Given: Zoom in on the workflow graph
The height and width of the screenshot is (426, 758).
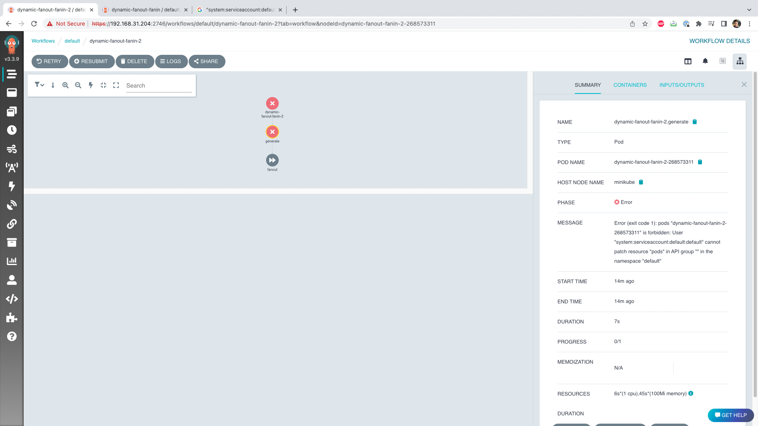Looking at the screenshot, I should click(66, 85).
